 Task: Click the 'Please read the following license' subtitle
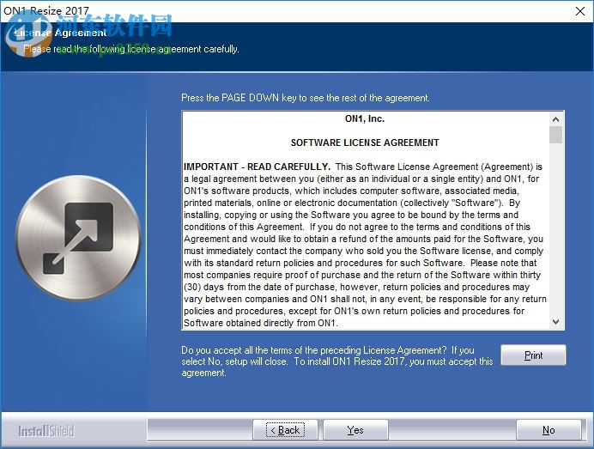pyautogui.click(x=131, y=49)
